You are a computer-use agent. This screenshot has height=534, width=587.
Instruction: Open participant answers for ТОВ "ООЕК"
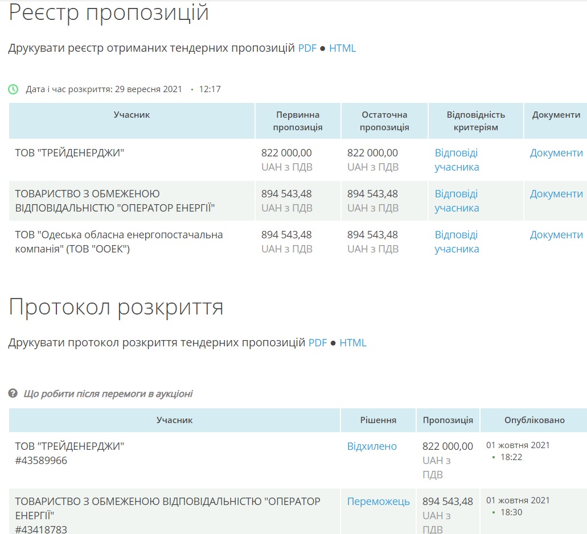point(457,242)
